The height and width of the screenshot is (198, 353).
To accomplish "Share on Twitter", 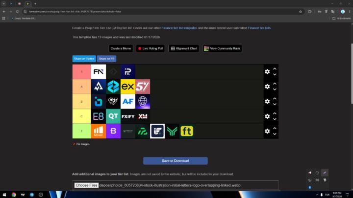I will coord(84,59).
